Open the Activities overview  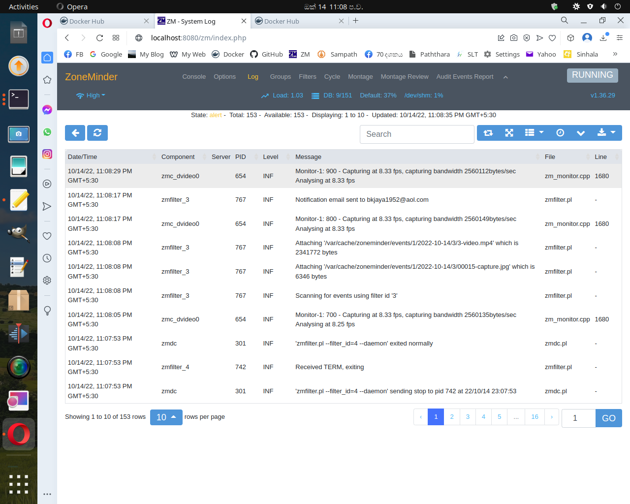24,7
